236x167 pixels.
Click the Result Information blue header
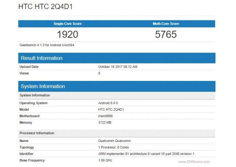point(41,58)
